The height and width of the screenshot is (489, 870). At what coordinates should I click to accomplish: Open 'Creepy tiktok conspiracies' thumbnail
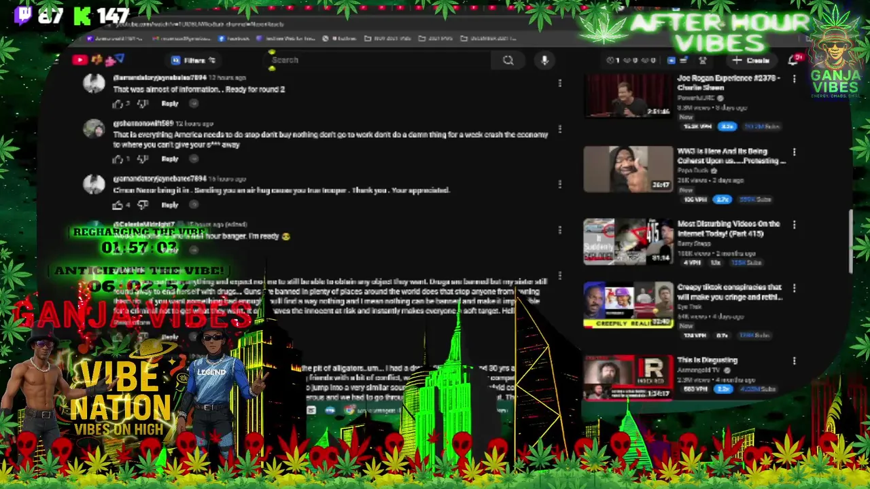tap(629, 304)
